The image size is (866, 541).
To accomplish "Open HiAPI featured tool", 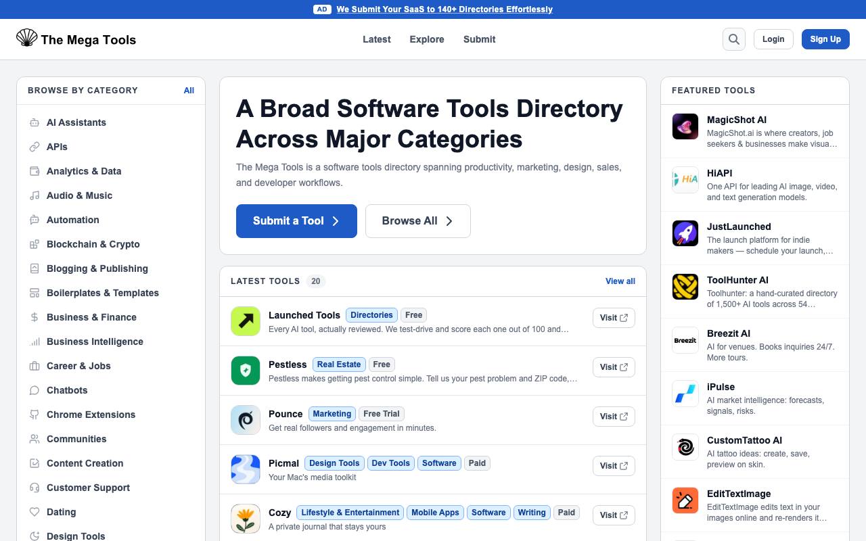I will (755, 185).
